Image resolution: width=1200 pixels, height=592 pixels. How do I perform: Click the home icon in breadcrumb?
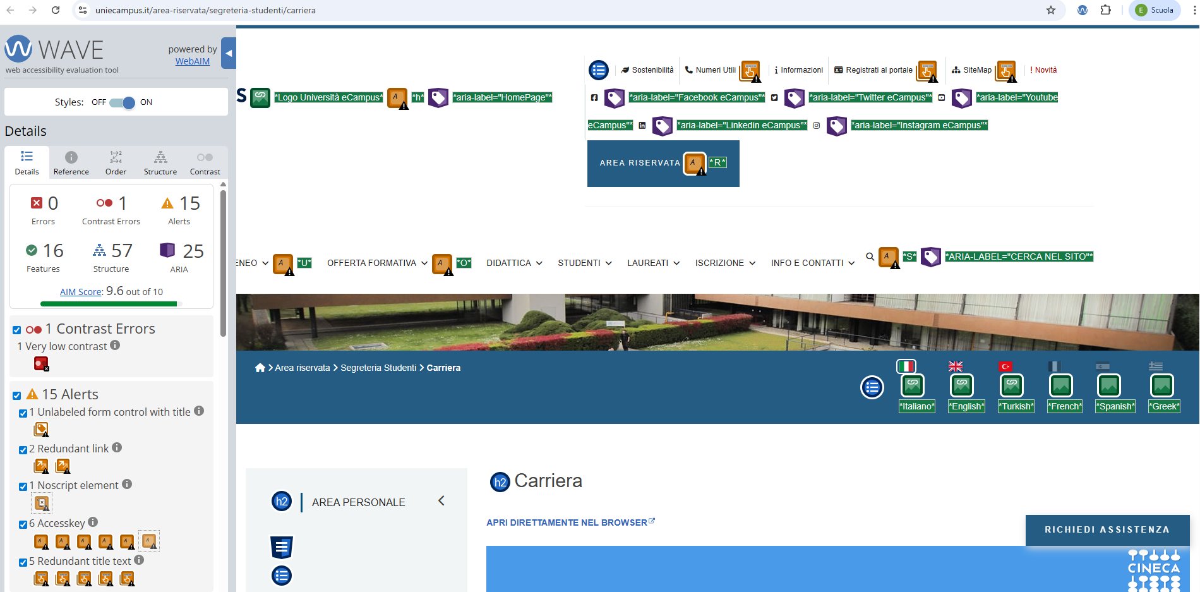(x=260, y=368)
